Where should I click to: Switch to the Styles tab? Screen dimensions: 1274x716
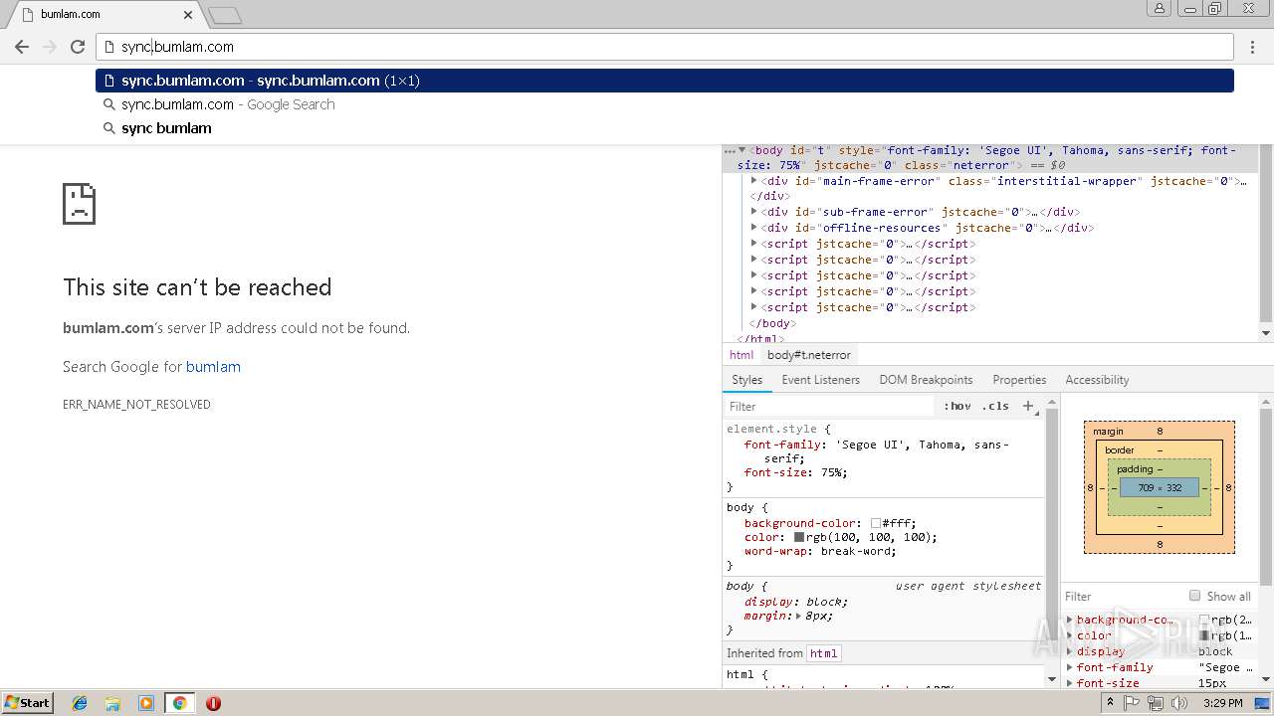tap(746, 380)
